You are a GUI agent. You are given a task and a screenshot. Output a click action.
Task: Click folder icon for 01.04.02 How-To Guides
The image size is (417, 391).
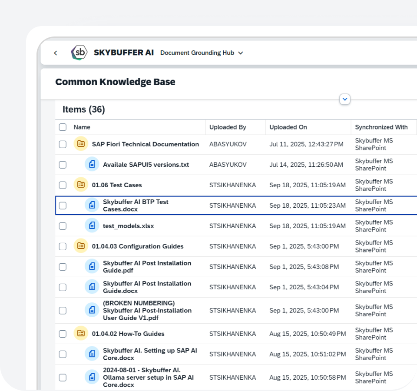point(81,334)
